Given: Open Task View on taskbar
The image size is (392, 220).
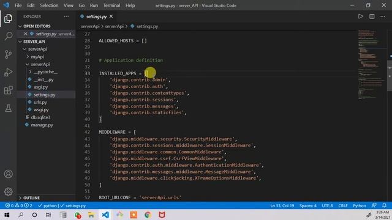Looking at the screenshot, I should [x=48, y=215].
